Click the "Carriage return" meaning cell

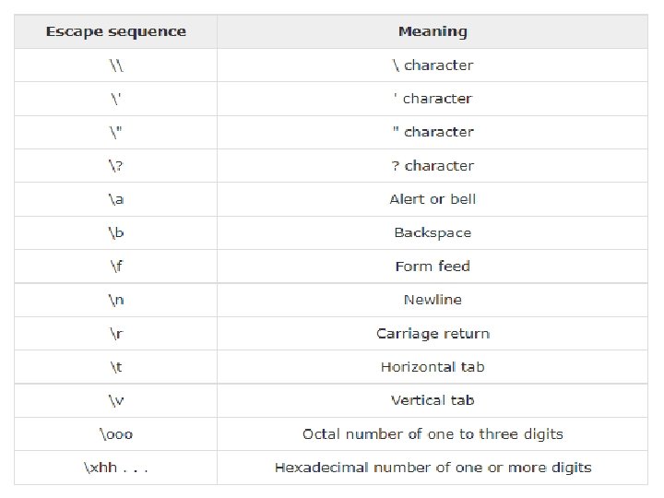(433, 334)
